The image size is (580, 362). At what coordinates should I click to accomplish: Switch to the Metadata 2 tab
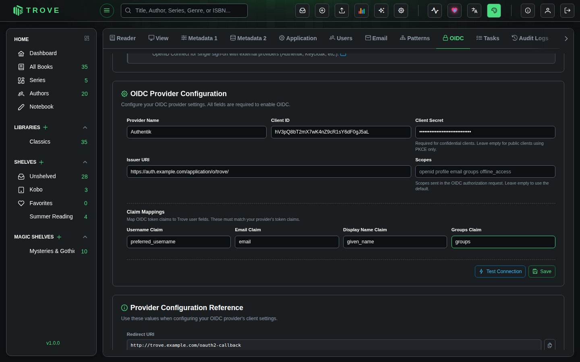pyautogui.click(x=249, y=38)
